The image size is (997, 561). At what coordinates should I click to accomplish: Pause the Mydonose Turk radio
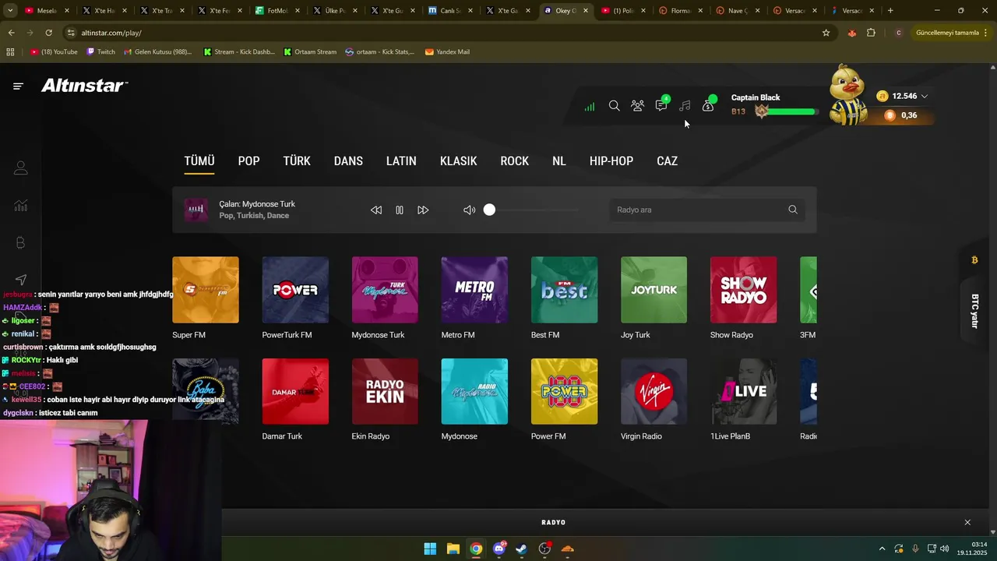400,210
